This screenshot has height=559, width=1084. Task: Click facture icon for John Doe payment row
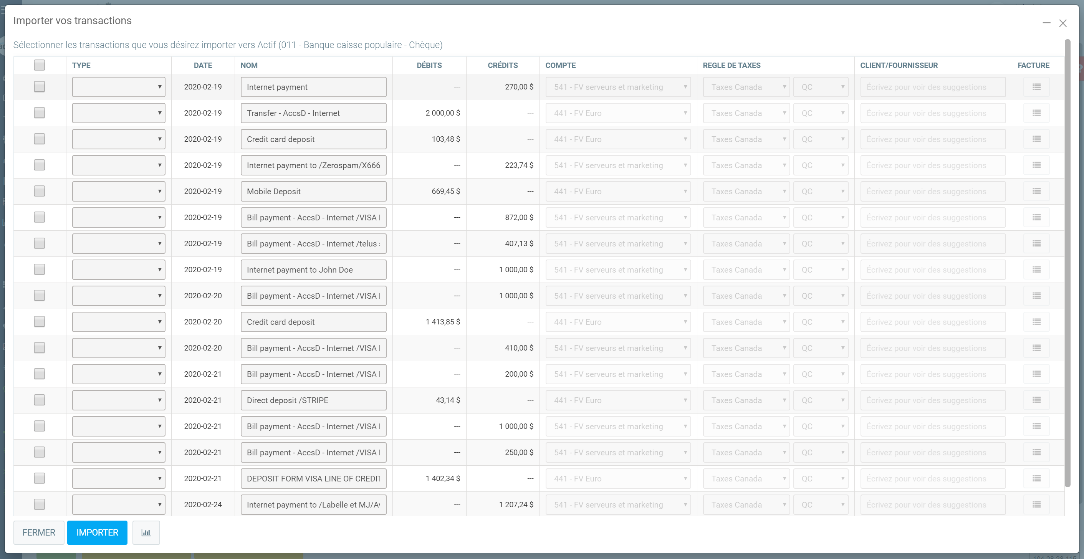1036,270
